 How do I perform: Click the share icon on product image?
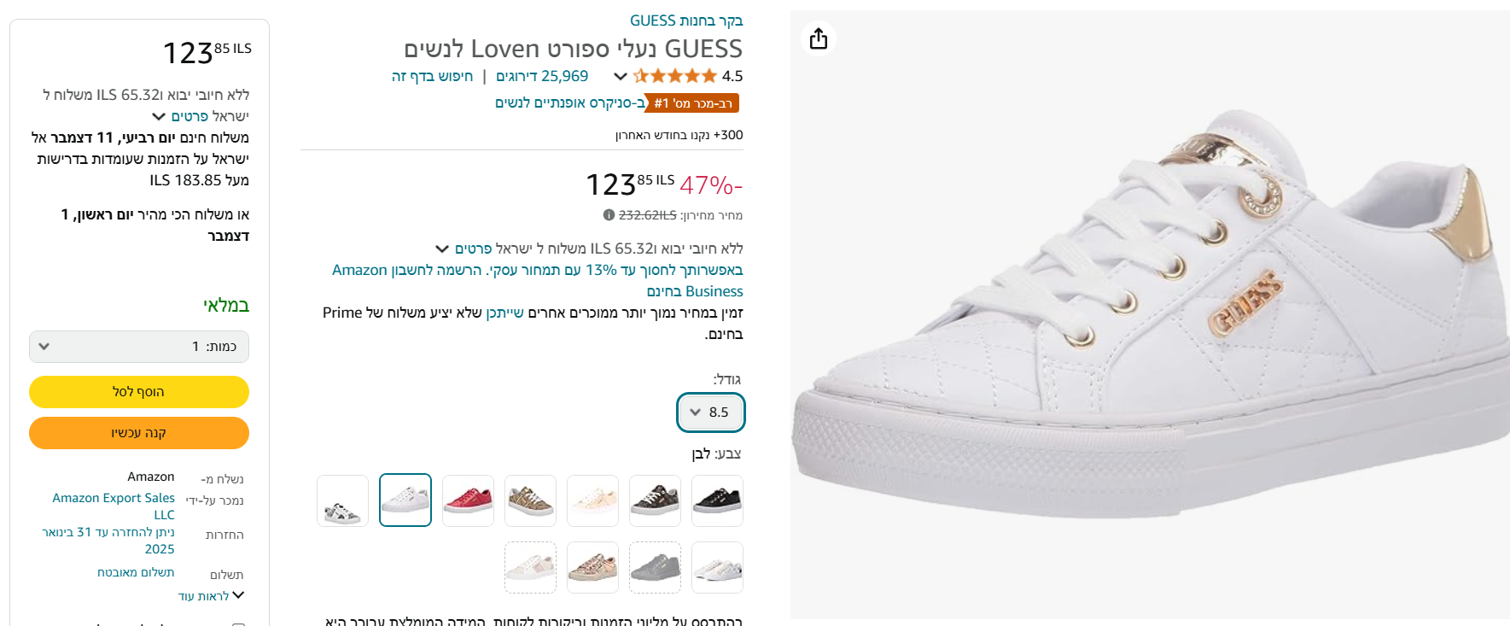[819, 39]
